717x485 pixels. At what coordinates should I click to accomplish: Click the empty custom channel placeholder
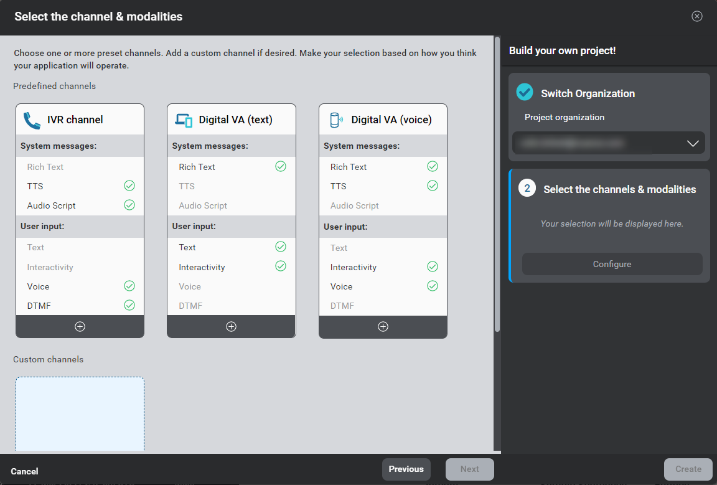click(80, 413)
